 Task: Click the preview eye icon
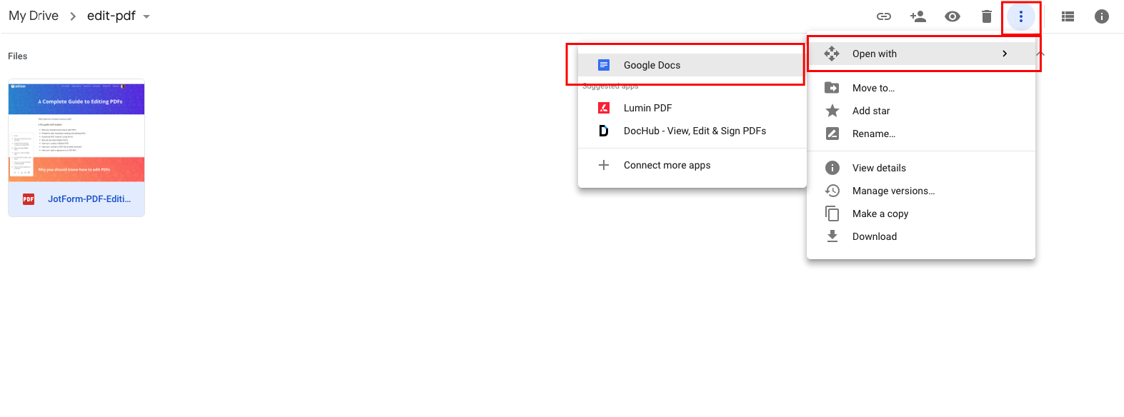pos(953,16)
